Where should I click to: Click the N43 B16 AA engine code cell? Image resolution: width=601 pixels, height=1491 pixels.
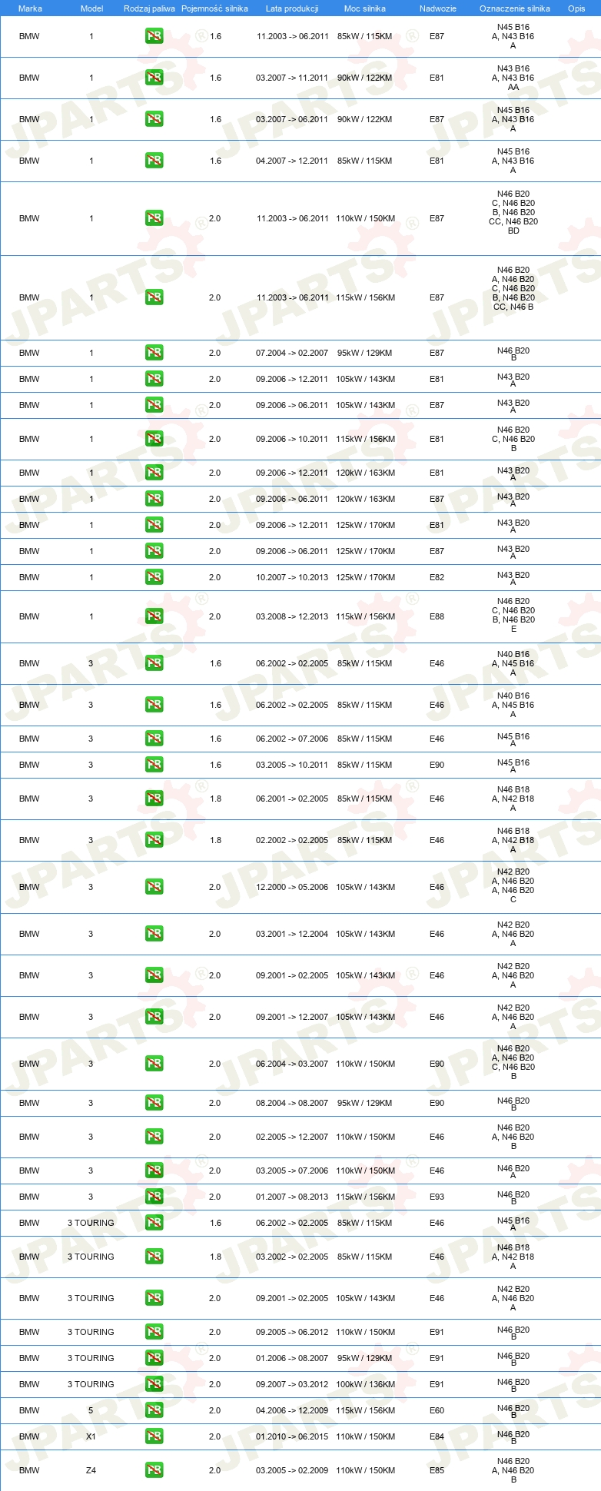(x=513, y=78)
